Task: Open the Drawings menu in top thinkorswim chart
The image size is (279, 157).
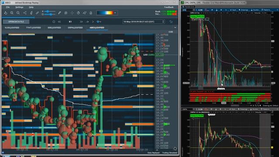Action: tap(243, 10)
